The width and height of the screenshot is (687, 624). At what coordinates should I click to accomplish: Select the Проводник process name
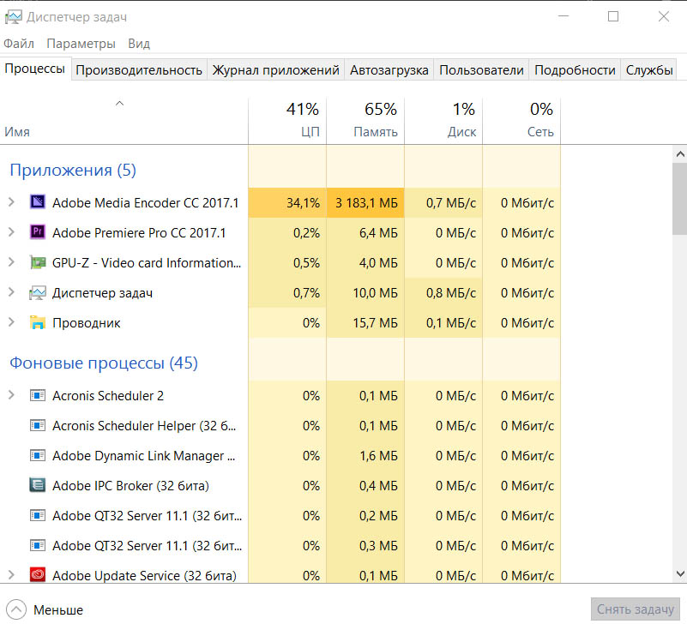pyautogui.click(x=87, y=323)
